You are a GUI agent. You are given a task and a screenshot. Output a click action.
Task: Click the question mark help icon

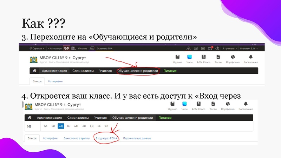pyautogui.click(x=217, y=48)
